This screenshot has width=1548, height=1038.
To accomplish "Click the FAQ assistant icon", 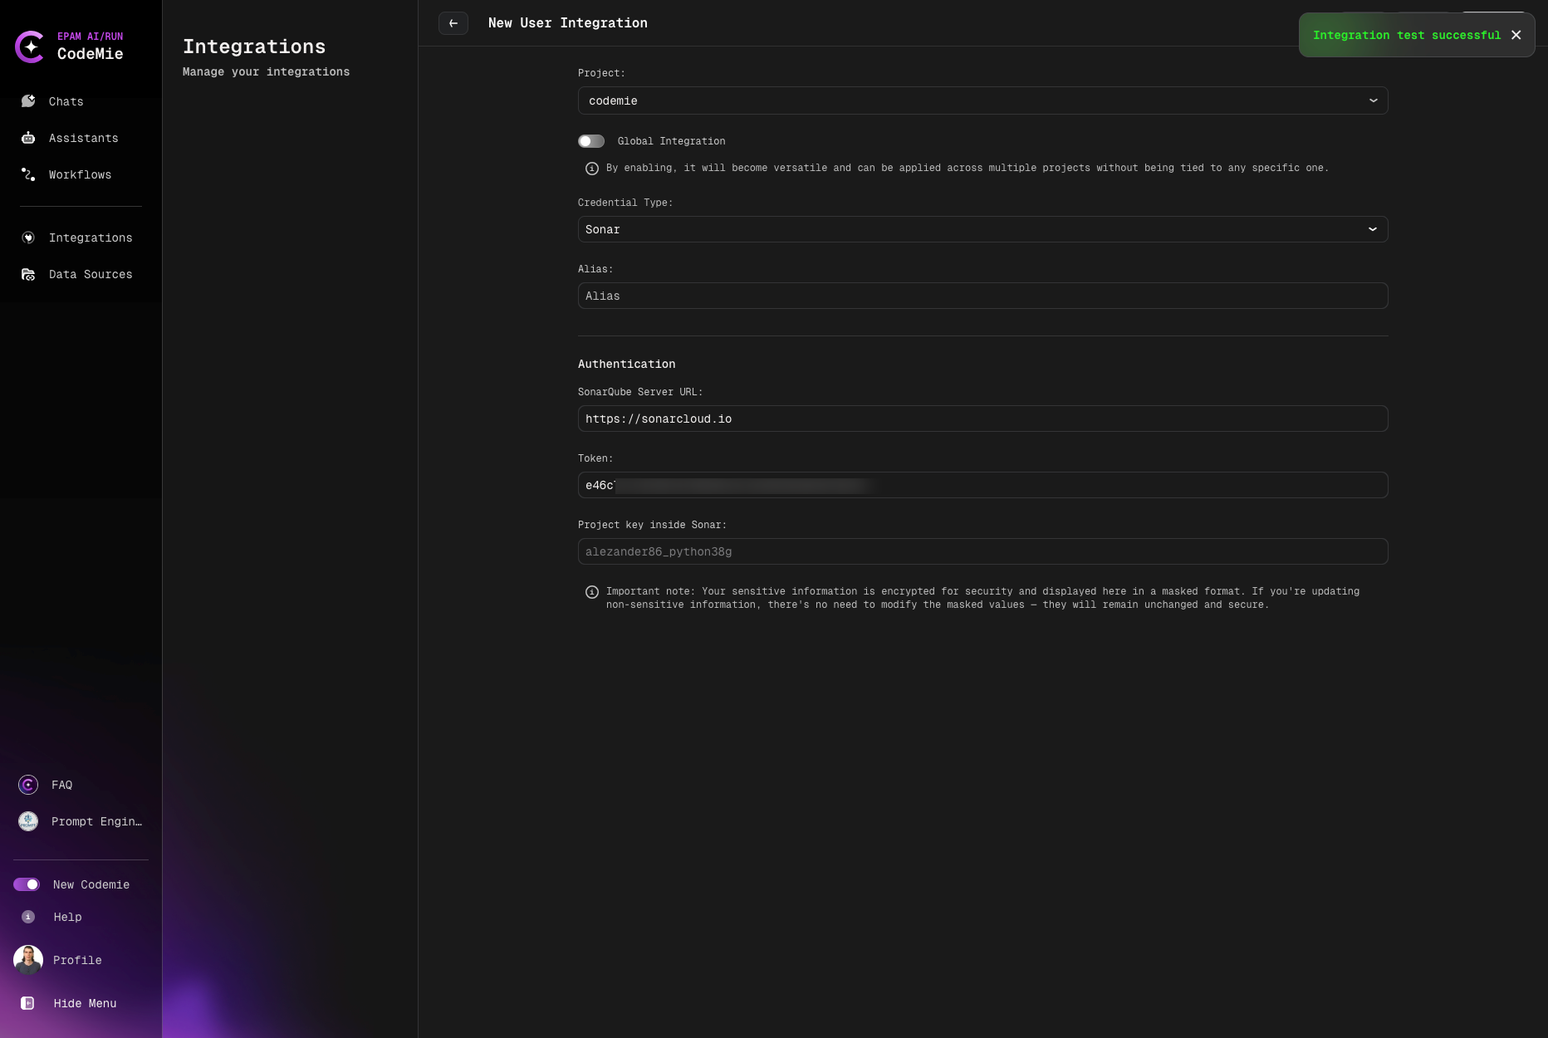I will 28,785.
